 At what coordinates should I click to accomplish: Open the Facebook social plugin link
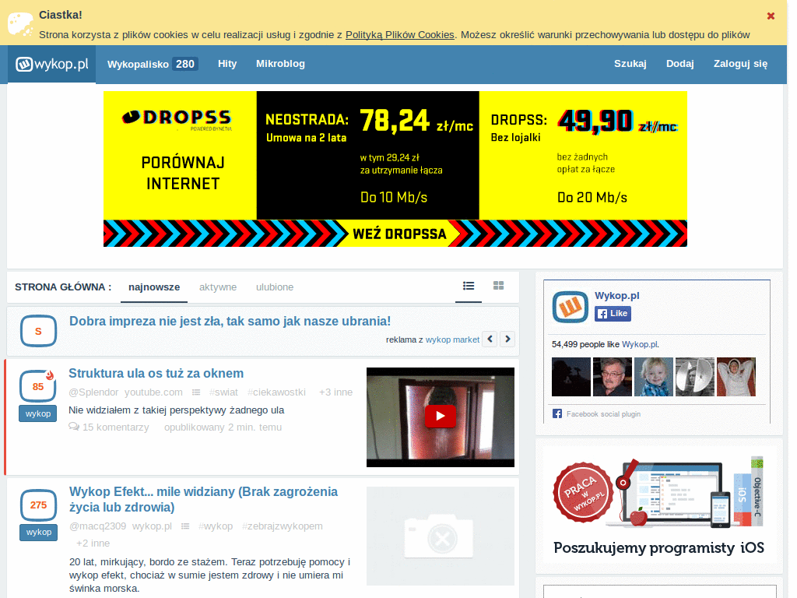pos(603,414)
